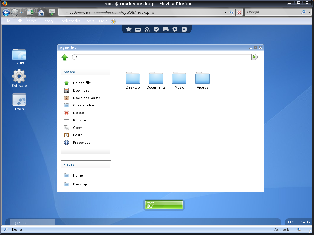Screen dimensions: 314x235
Task: Open the Software gear desktop icon
Action: tap(19, 78)
